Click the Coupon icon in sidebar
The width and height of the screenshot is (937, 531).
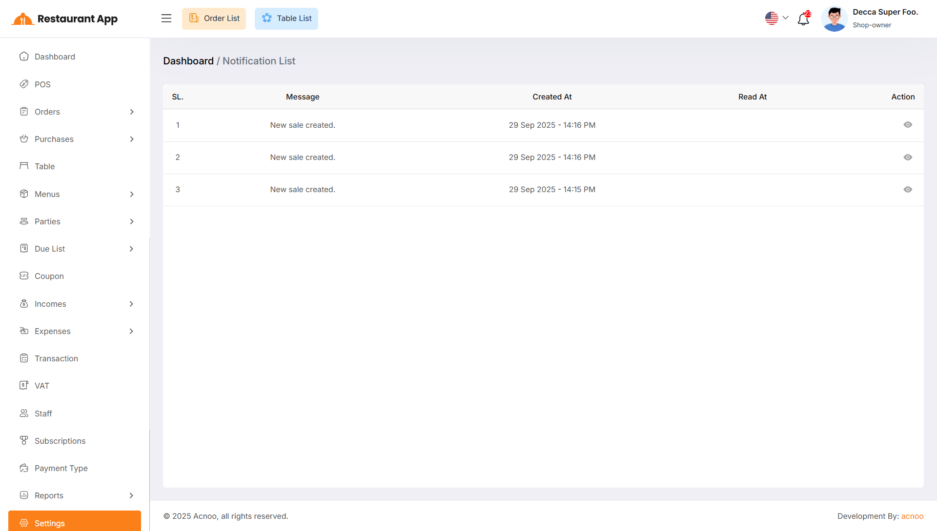pyautogui.click(x=24, y=276)
